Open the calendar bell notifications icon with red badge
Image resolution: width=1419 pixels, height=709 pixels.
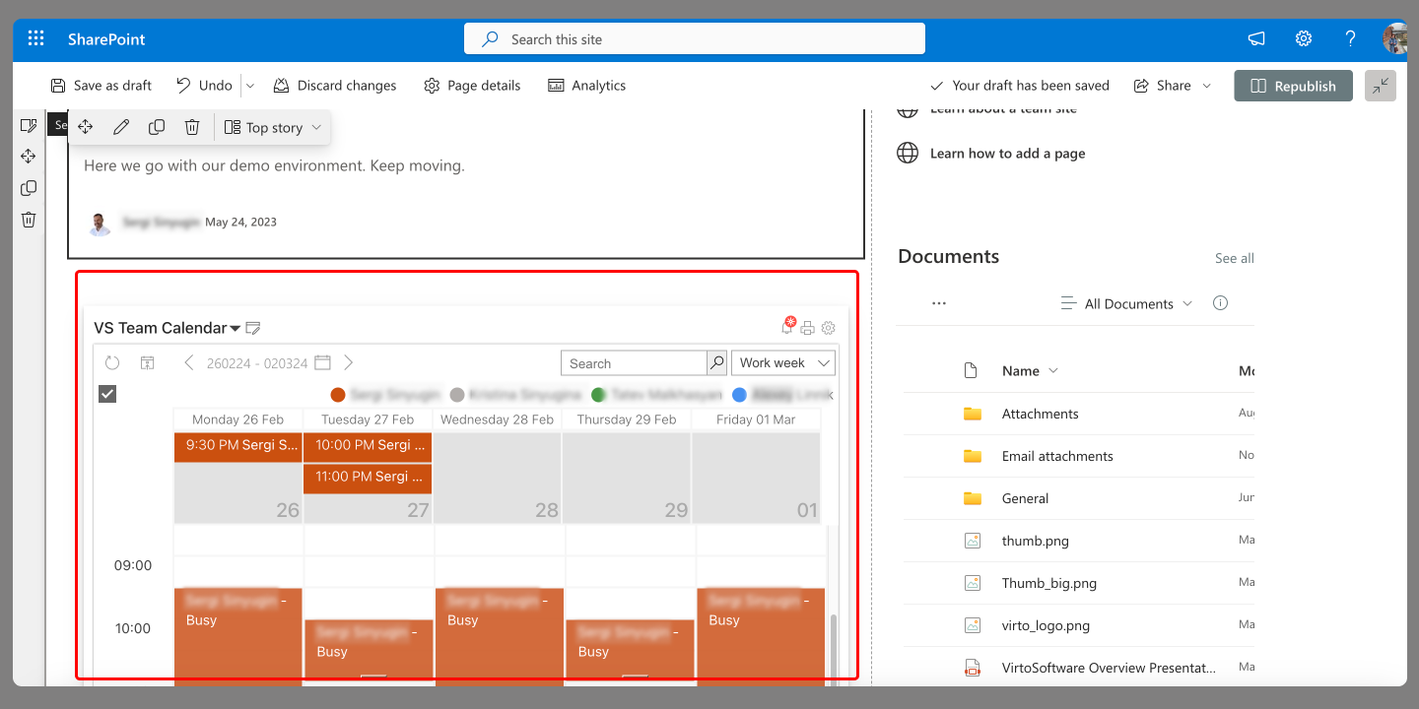[x=788, y=326]
